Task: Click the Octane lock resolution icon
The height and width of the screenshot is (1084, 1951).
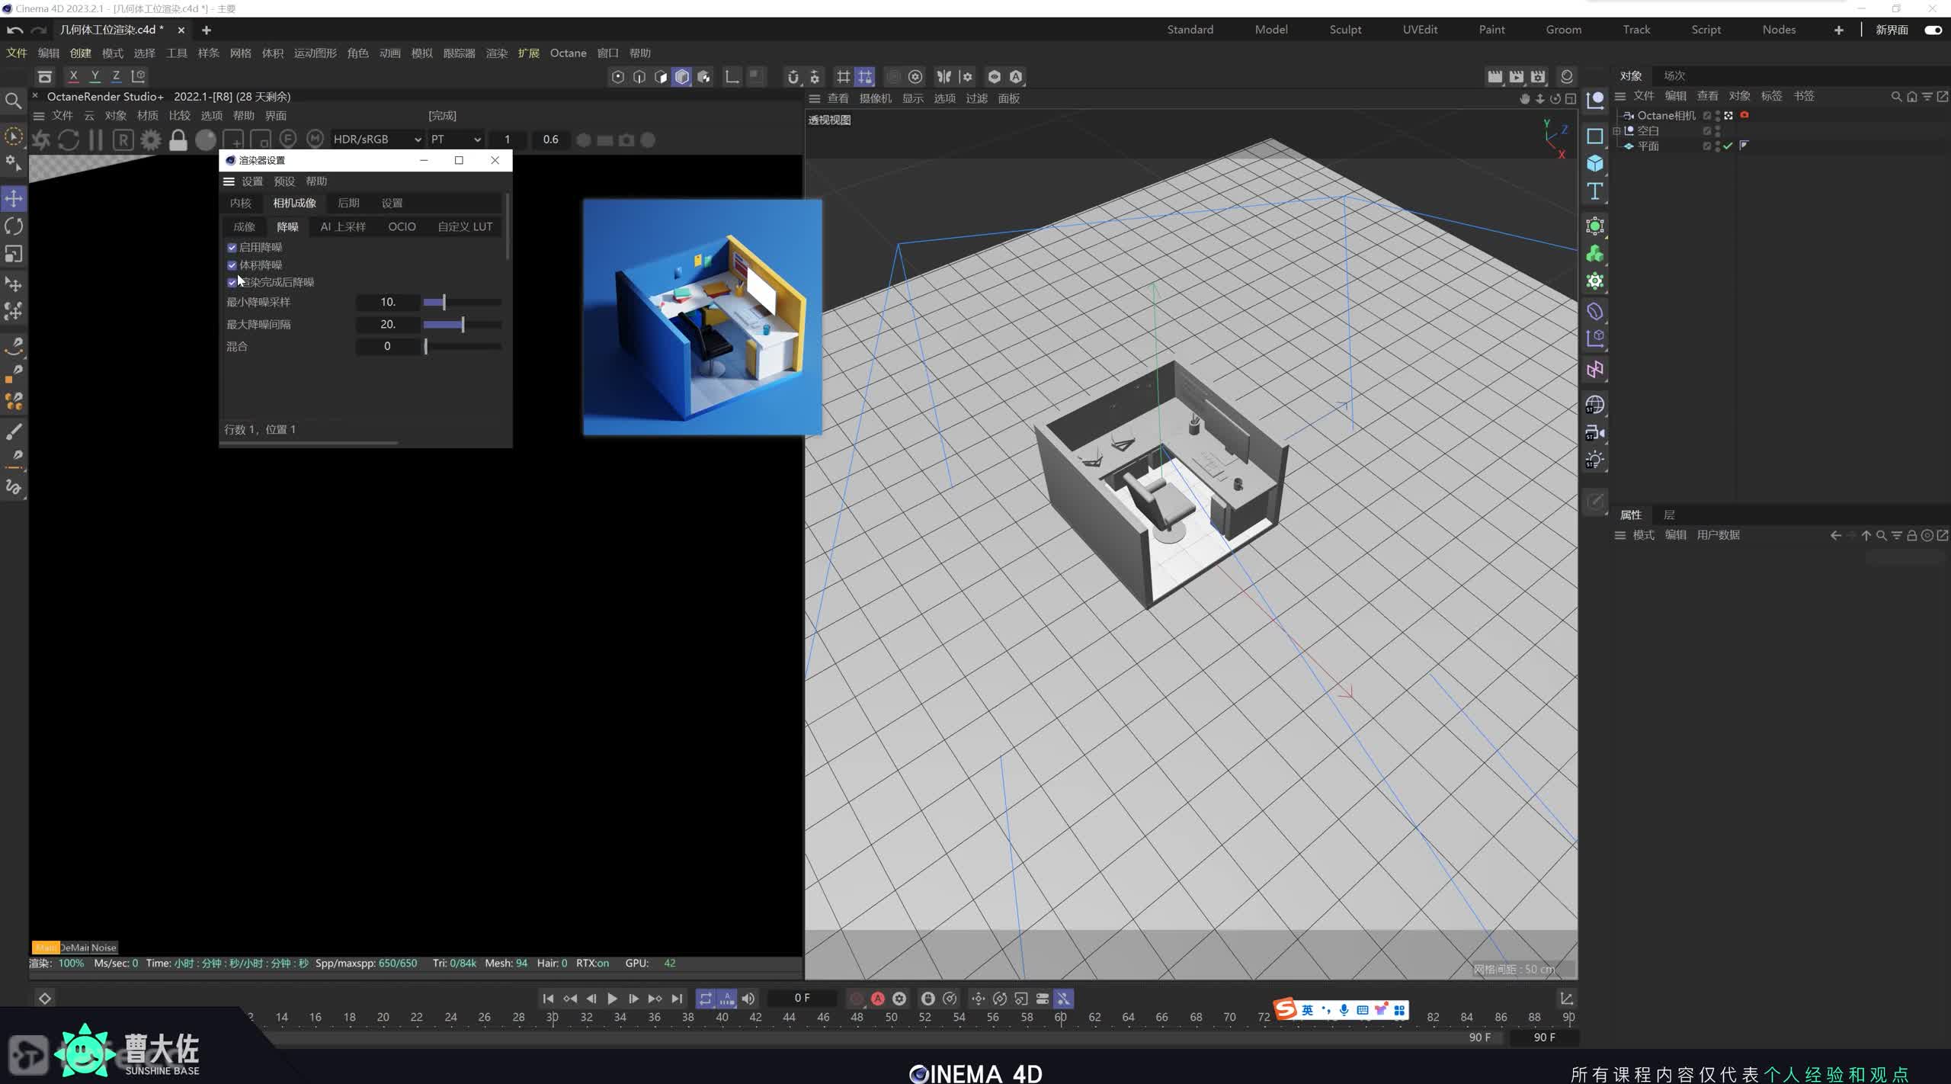Action: pos(178,140)
